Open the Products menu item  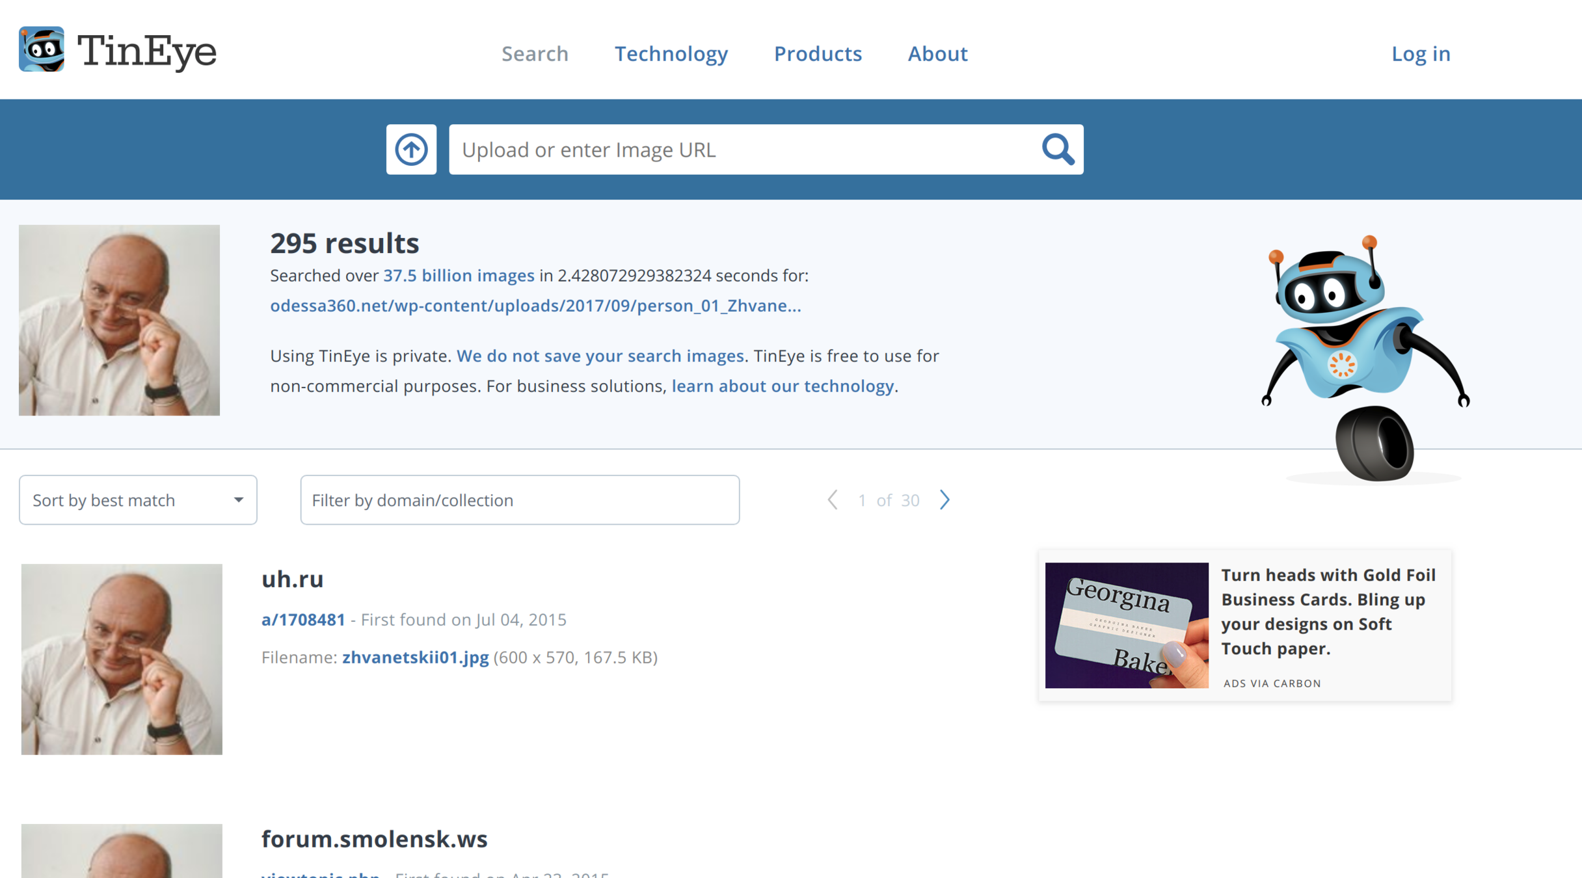pos(818,53)
